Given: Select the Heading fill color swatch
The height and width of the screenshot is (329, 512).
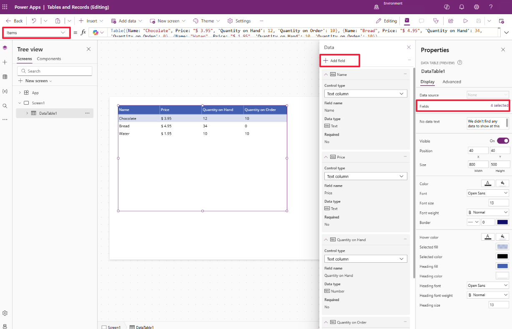Looking at the screenshot, I should click(502, 266).
